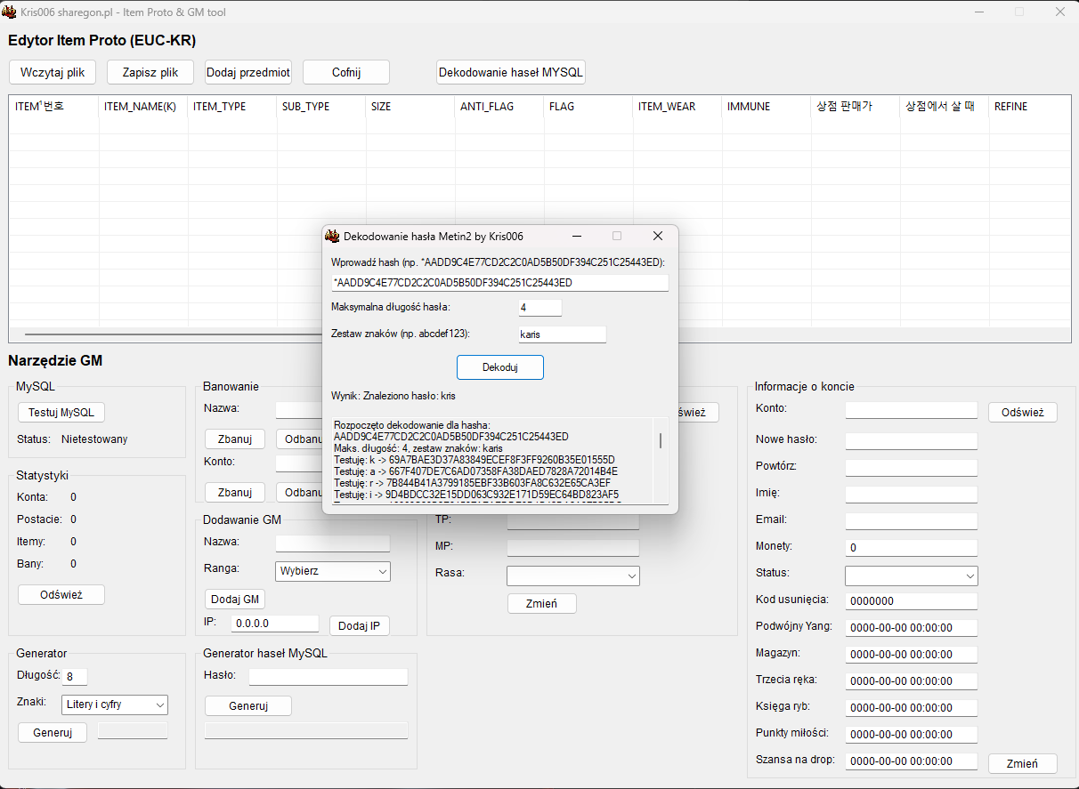This screenshot has height=789, width=1079.
Task: Expand the Rasa dropdown
Action: click(x=572, y=576)
